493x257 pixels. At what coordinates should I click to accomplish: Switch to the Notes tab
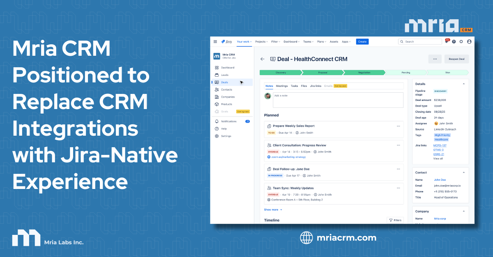point(269,86)
